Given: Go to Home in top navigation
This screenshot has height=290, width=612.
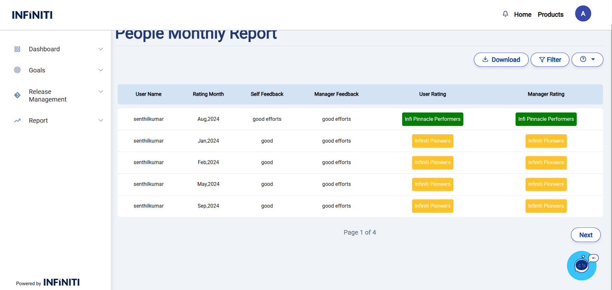Looking at the screenshot, I should (x=522, y=14).
